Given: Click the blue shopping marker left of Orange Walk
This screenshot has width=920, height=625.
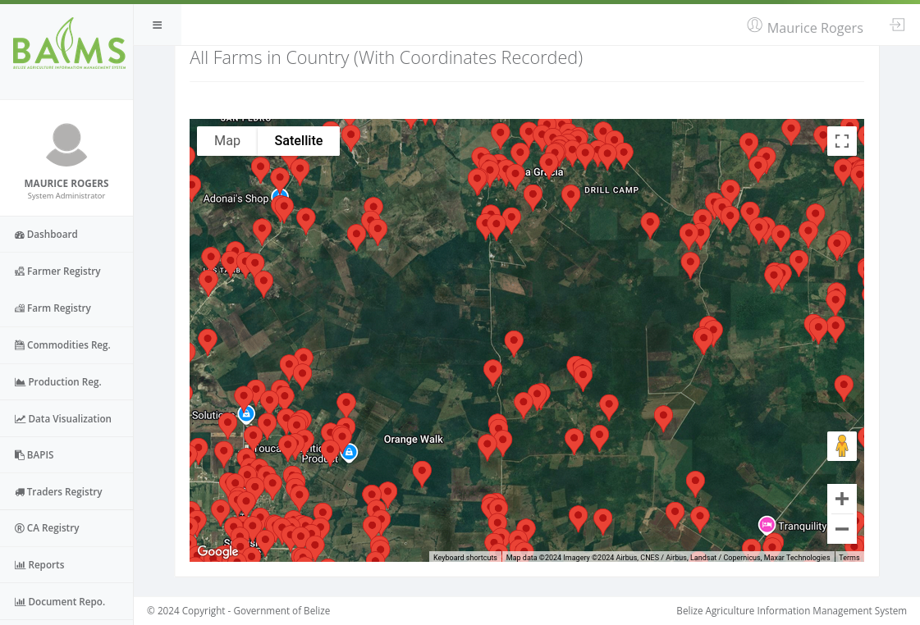Looking at the screenshot, I should (x=349, y=452).
